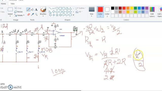Pick the black color swatch

[113, 8]
